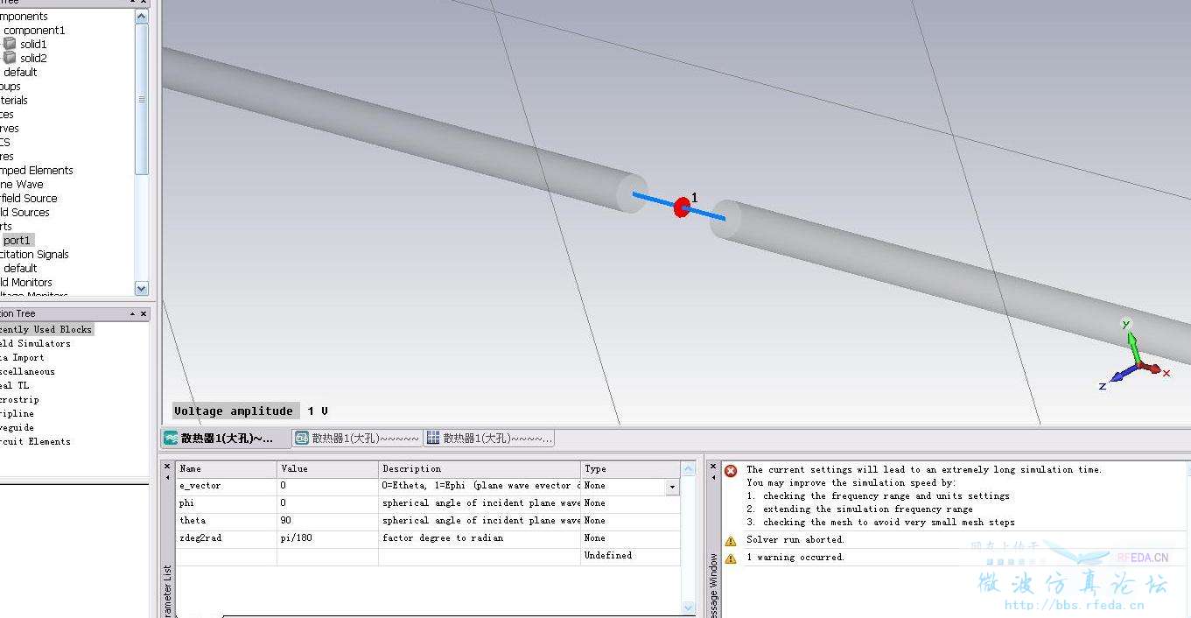This screenshot has width=1191, height=618.
Task: Click the schematic icon on second tab
Action: click(x=302, y=438)
